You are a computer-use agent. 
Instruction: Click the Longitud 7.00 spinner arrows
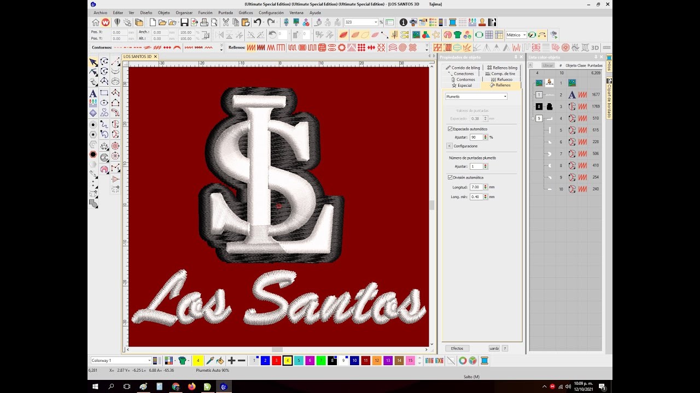click(x=486, y=187)
